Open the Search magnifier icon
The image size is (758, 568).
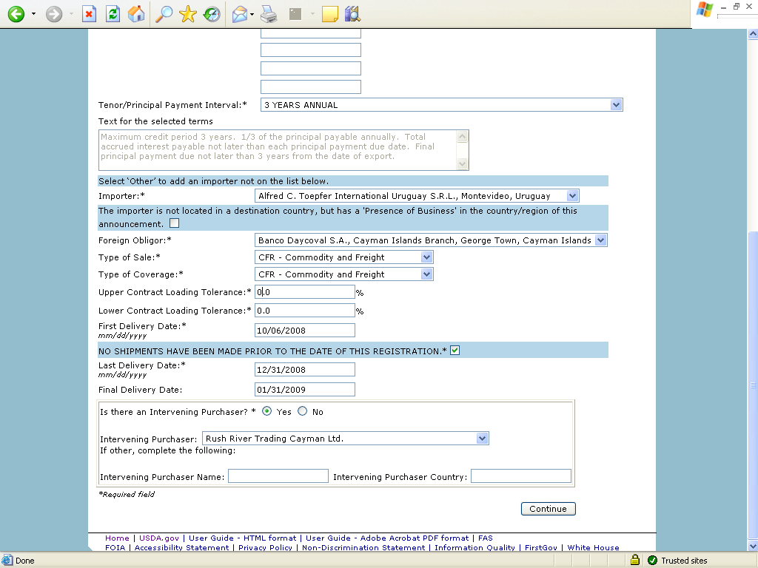pos(164,14)
